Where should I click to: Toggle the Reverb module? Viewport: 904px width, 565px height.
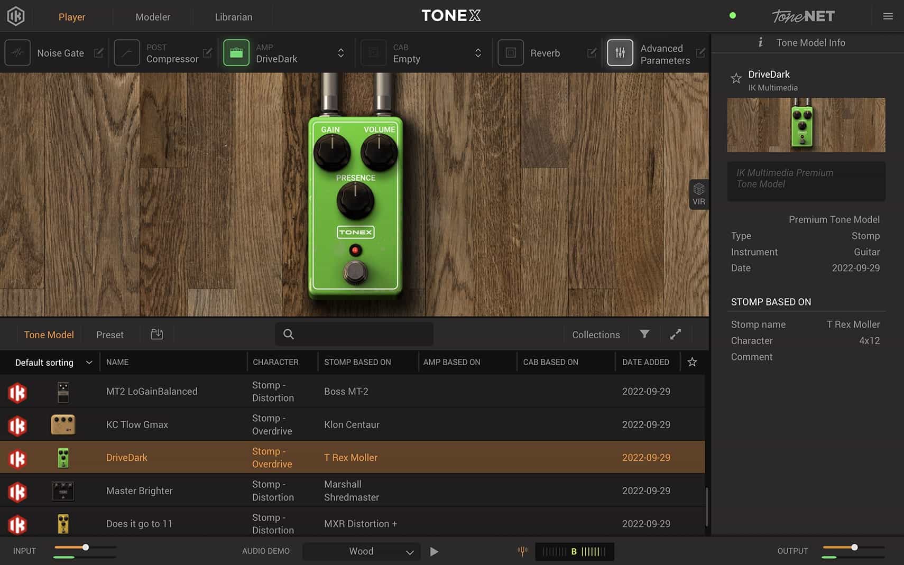pyautogui.click(x=511, y=53)
